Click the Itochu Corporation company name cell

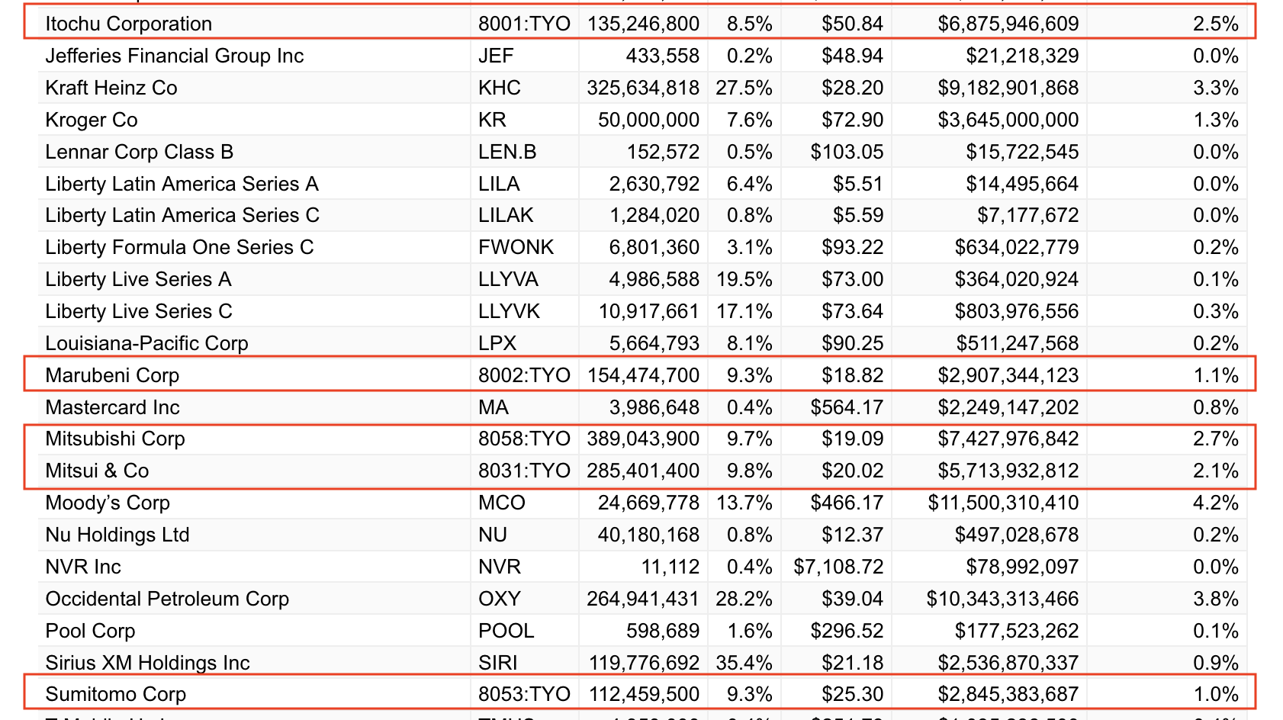129,24
